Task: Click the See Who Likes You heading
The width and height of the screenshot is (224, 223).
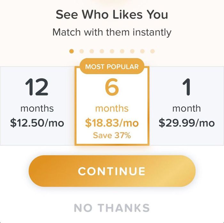Action: [x=112, y=15]
